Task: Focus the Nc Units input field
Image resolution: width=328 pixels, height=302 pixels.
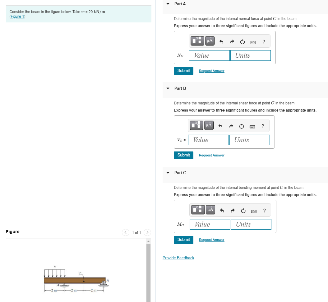Action: click(250, 55)
